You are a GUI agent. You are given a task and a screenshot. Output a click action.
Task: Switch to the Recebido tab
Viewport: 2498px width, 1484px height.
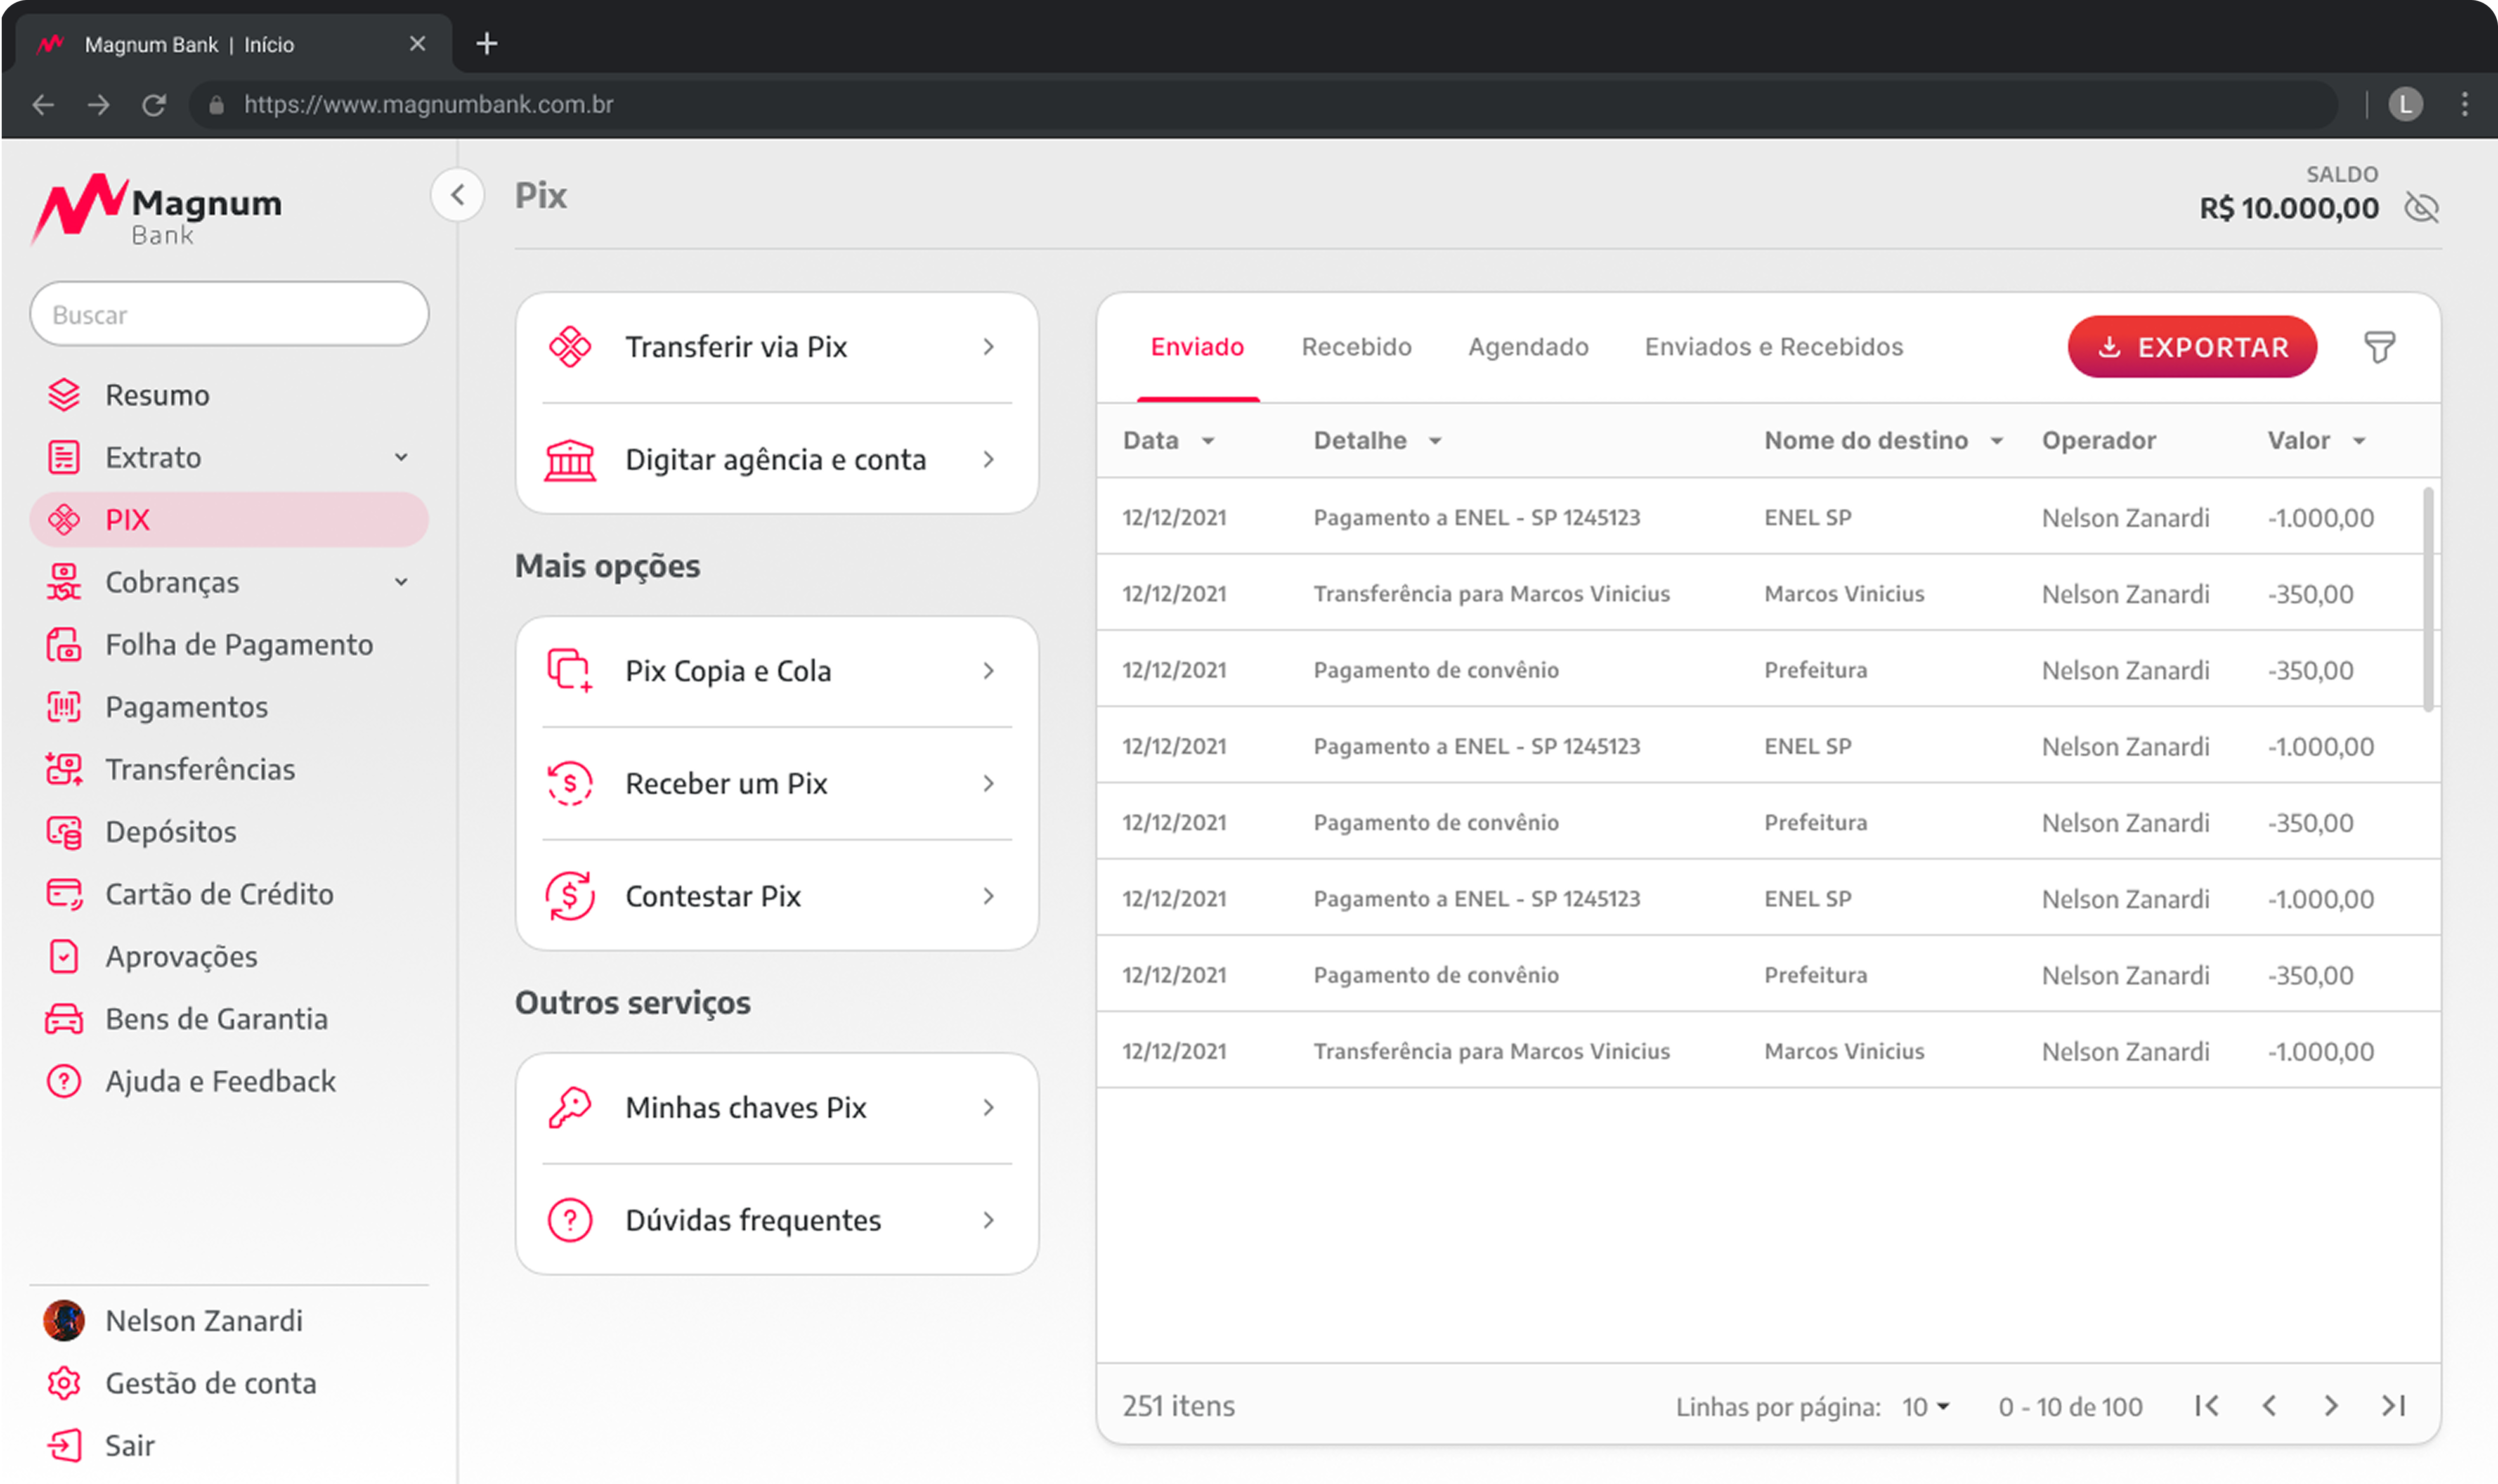click(1356, 347)
